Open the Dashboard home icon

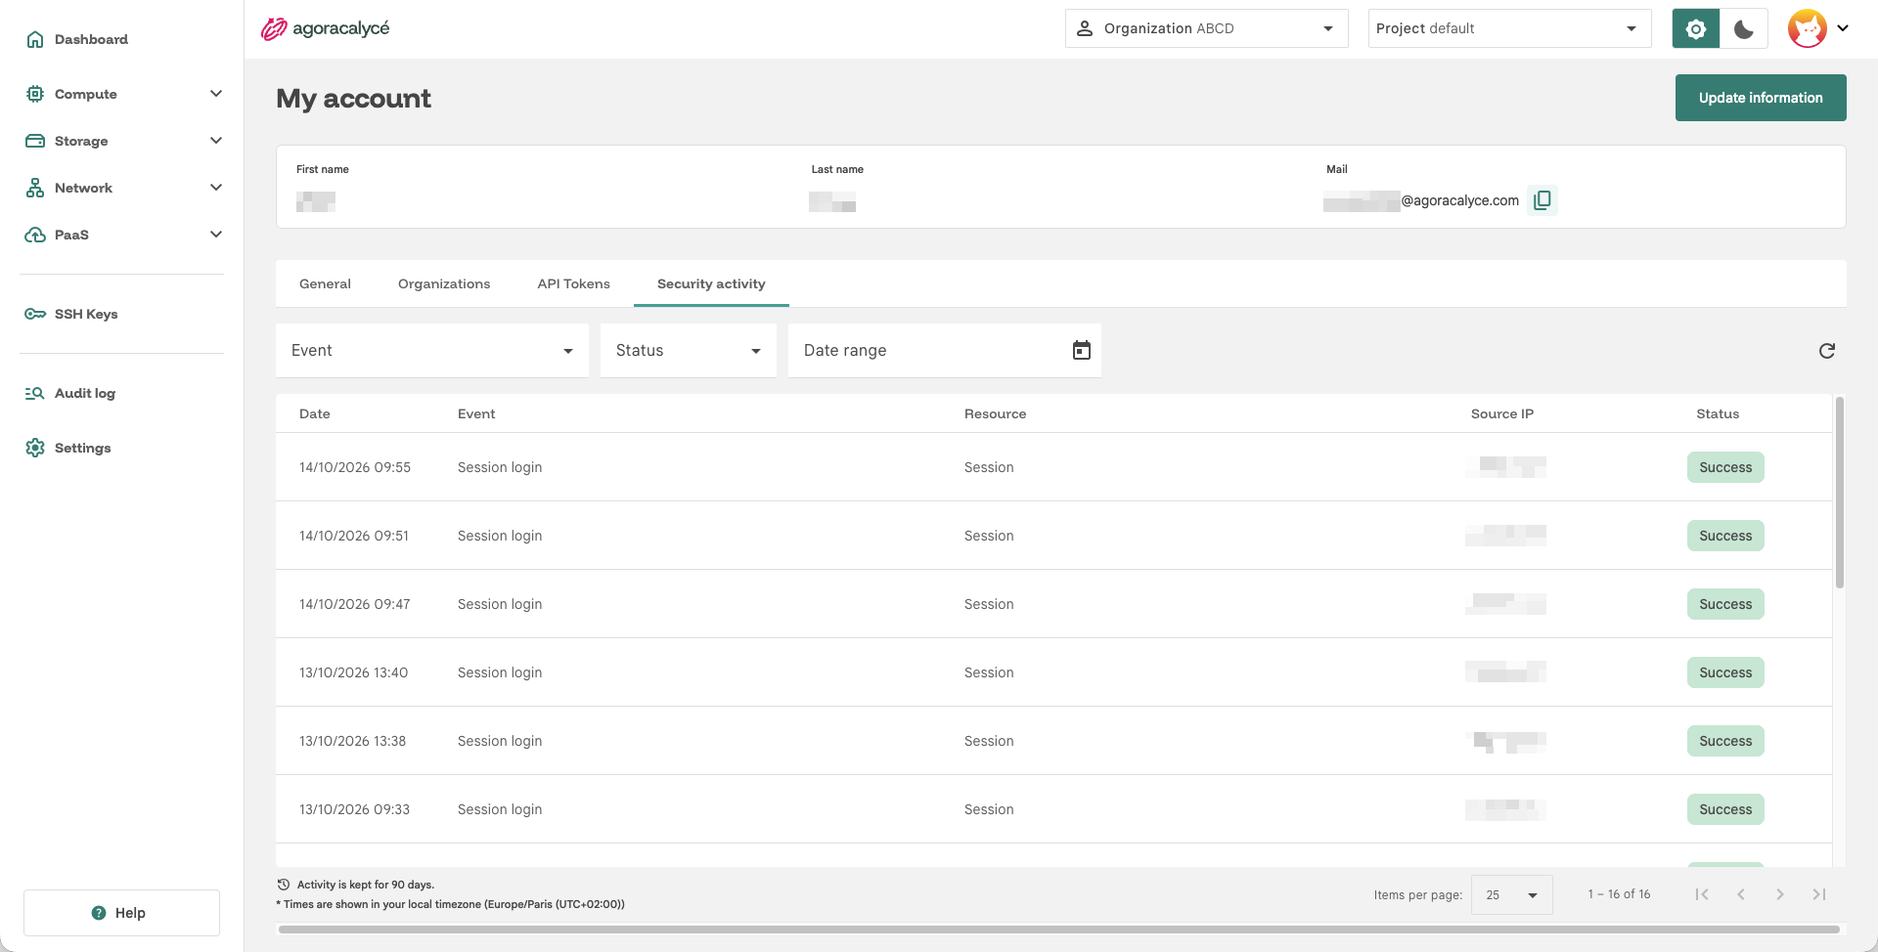35,39
